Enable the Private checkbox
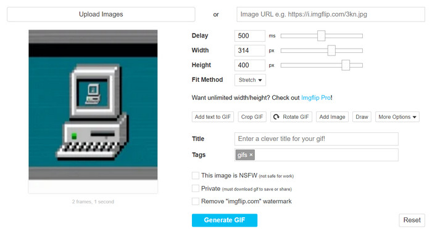 pyautogui.click(x=196, y=188)
